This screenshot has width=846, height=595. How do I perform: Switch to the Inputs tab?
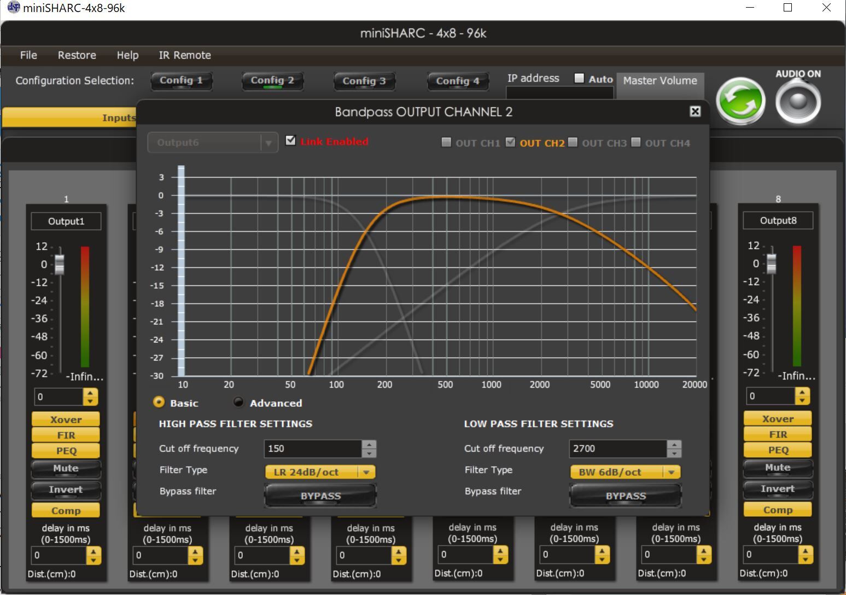pyautogui.click(x=69, y=118)
